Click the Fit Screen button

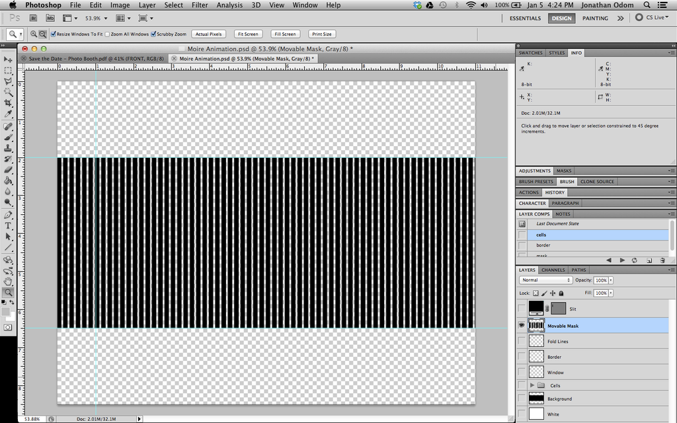[248, 34]
